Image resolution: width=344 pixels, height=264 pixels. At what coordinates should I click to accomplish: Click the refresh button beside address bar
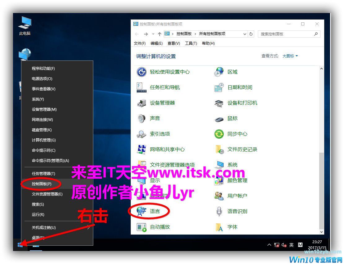coord(251,34)
